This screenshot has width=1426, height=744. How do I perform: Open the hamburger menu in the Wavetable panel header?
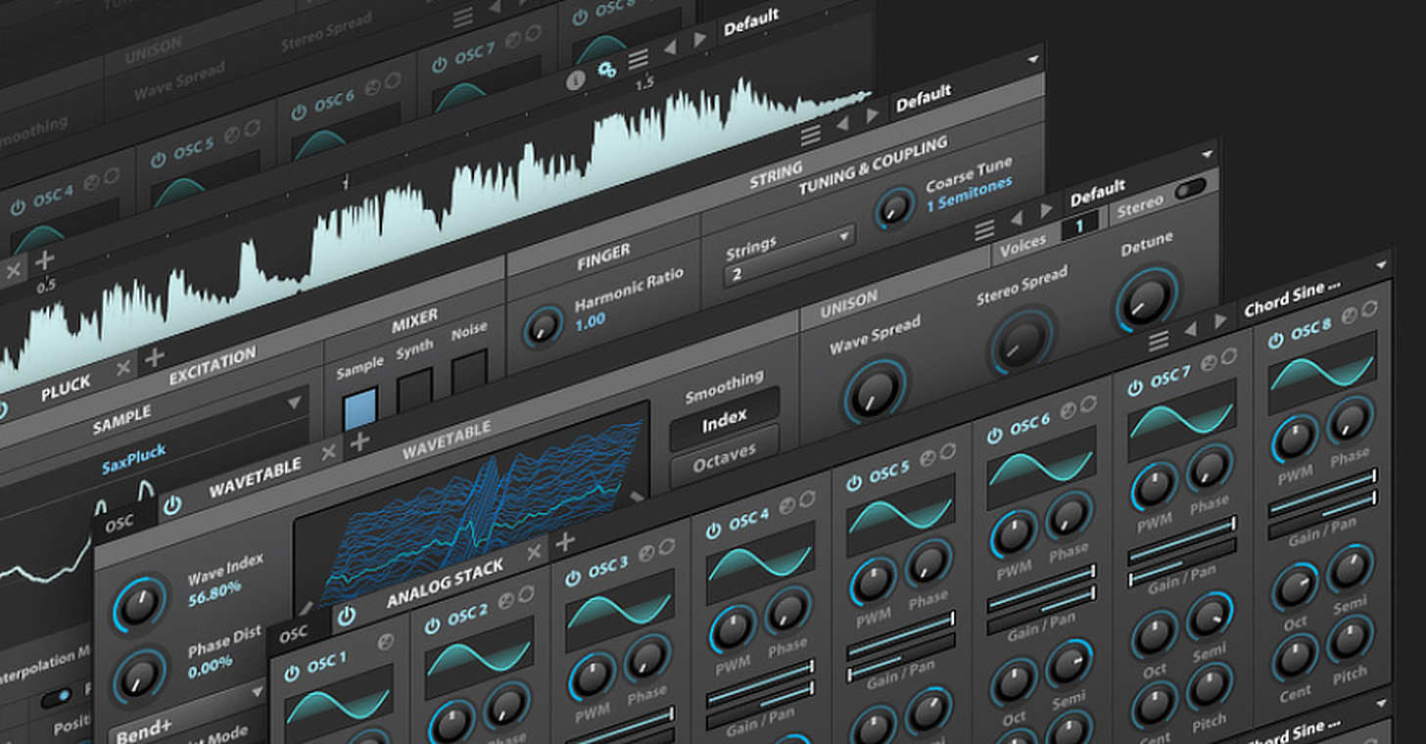984,229
